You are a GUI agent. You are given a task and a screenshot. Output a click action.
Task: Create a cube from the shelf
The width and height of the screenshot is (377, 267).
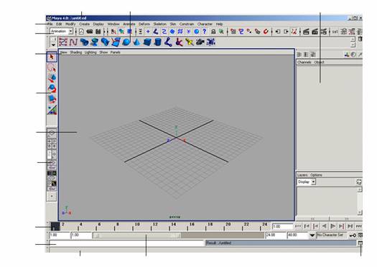[x=147, y=42]
